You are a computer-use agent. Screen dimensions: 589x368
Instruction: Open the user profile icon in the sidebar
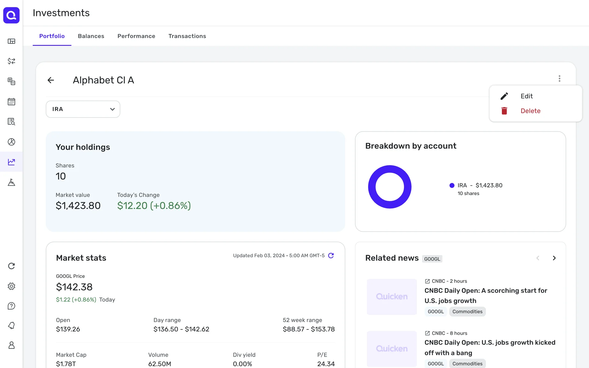pyautogui.click(x=11, y=345)
